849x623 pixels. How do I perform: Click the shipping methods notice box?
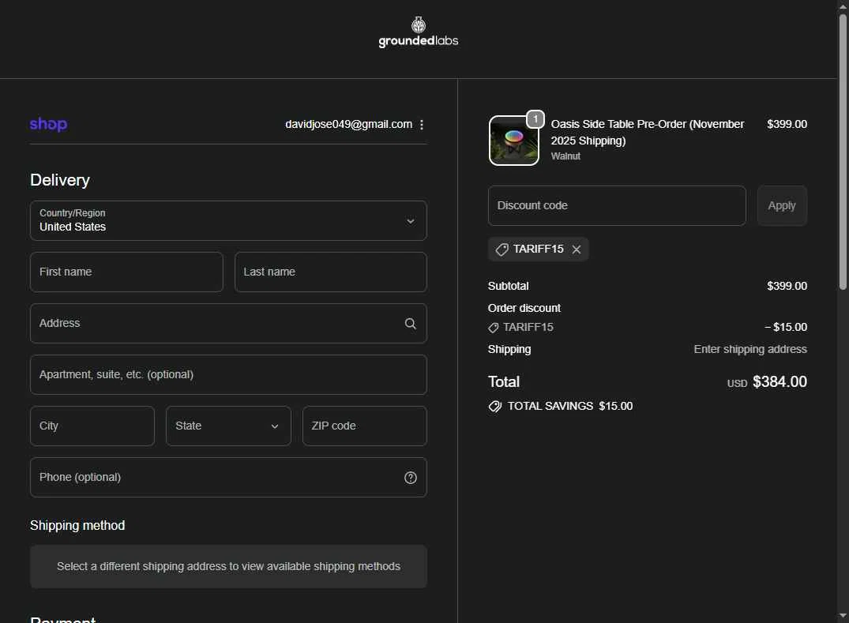pos(228,566)
